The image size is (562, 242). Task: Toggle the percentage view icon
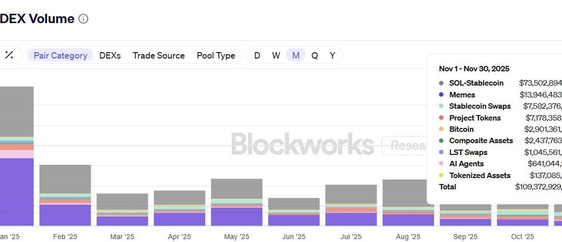coord(9,55)
